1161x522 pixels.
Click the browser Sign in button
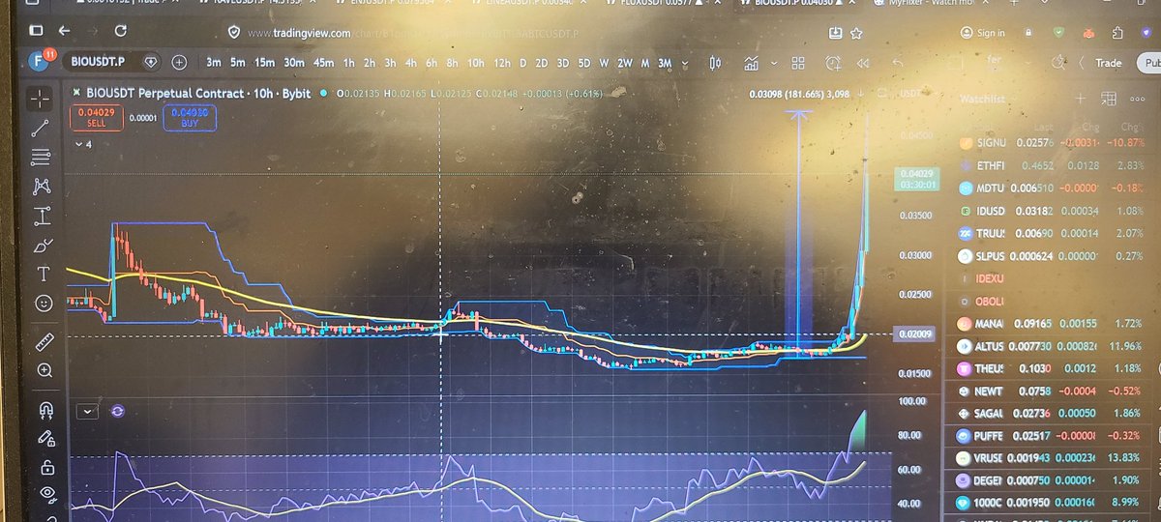(x=983, y=33)
